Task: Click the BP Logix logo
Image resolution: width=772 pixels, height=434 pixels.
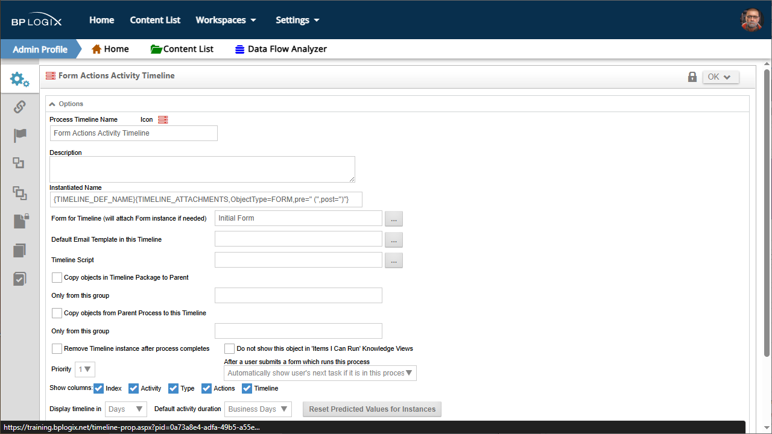Action: click(37, 20)
